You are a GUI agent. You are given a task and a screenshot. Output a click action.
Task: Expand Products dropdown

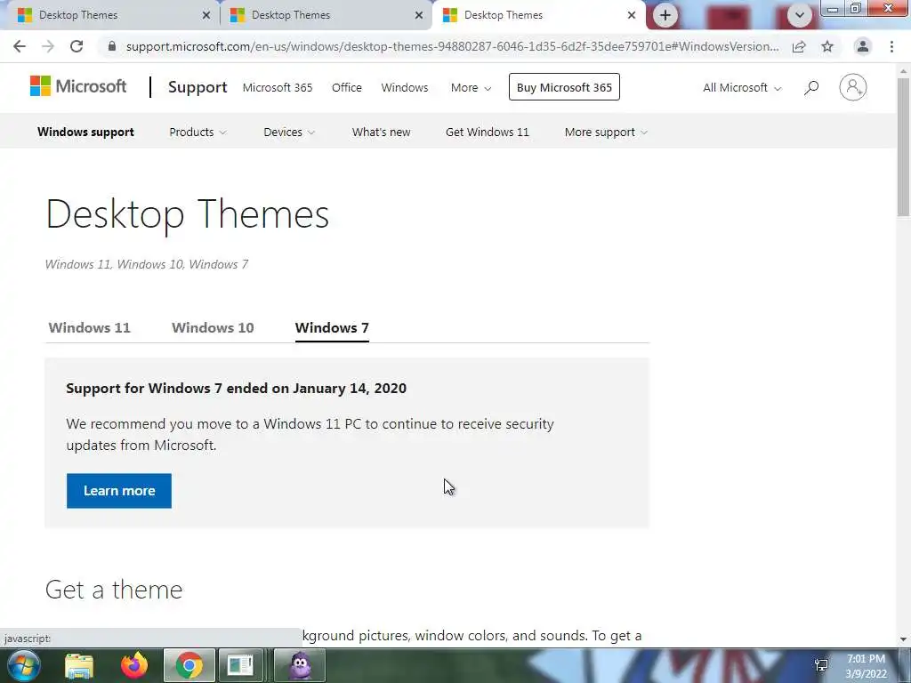click(x=198, y=132)
